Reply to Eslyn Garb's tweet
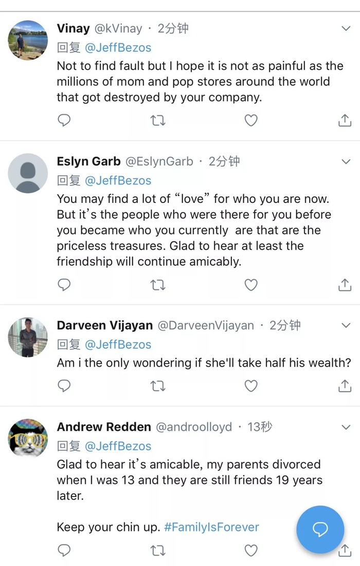 pos(64,285)
